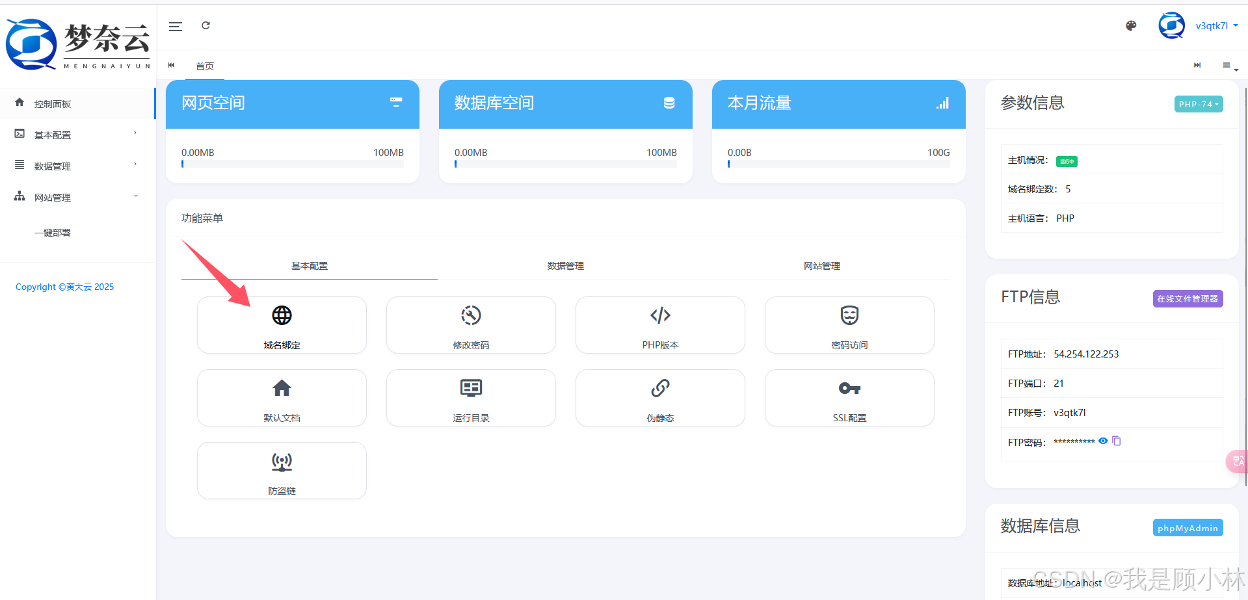The image size is (1248, 600).
Task: Click the 本月流量 usage progress bar
Action: pyautogui.click(x=839, y=164)
